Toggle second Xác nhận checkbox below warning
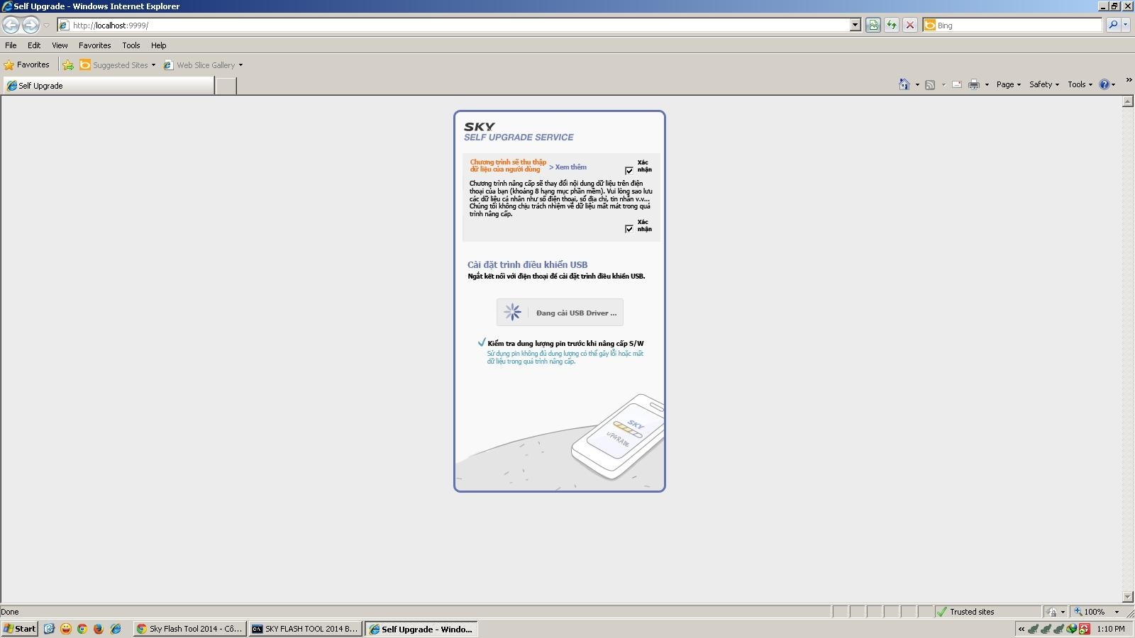The image size is (1135, 638). pos(629,229)
